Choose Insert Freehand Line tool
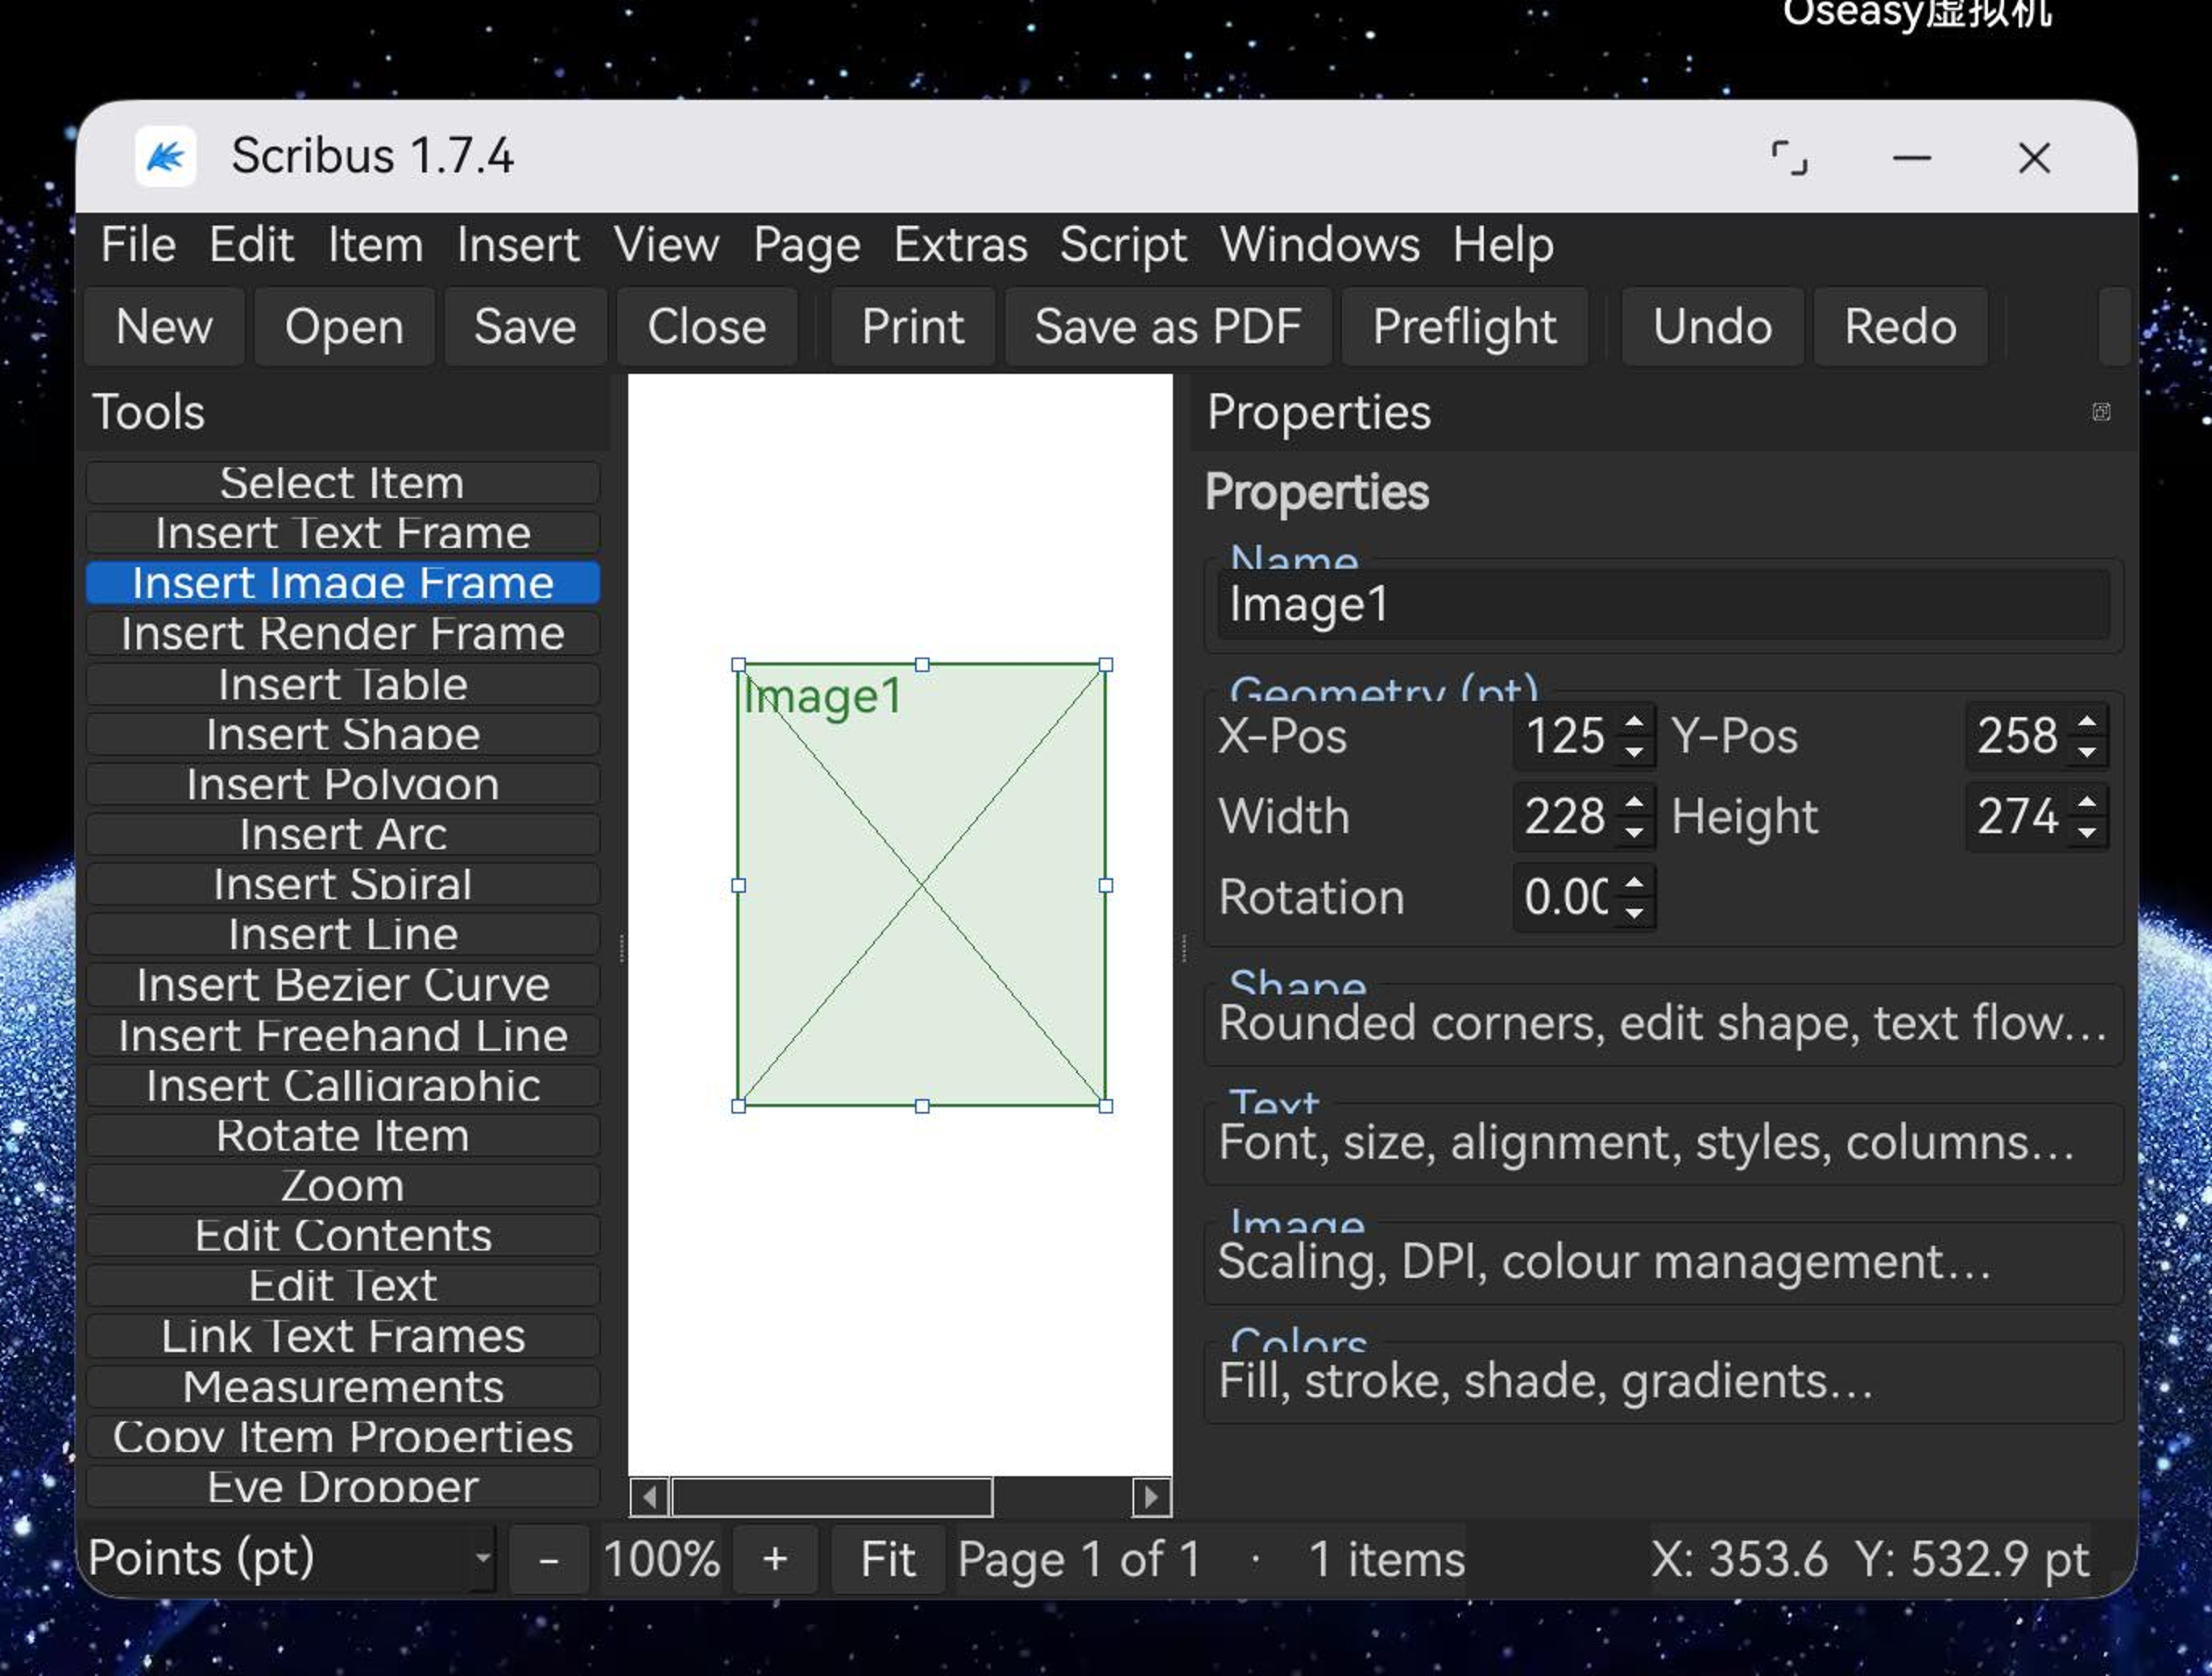2212x1676 pixels. (x=343, y=1036)
